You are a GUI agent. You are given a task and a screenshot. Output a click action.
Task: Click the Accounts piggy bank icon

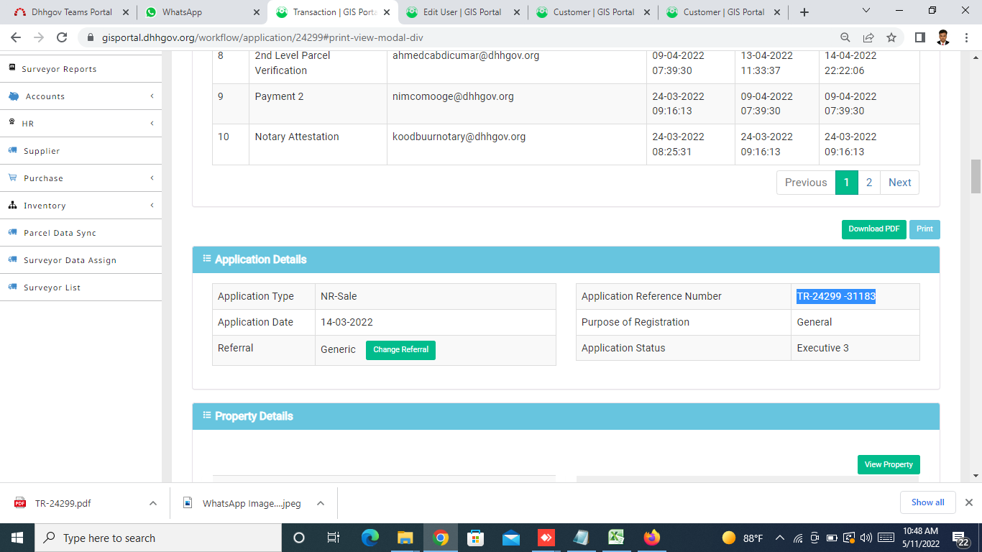[13, 96]
